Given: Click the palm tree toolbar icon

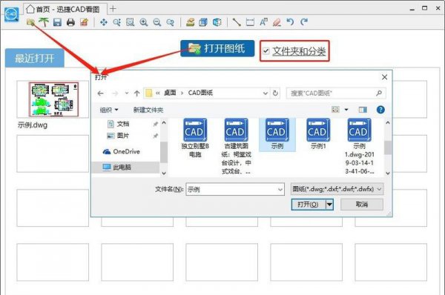Looking at the screenshot, I should point(44,22).
